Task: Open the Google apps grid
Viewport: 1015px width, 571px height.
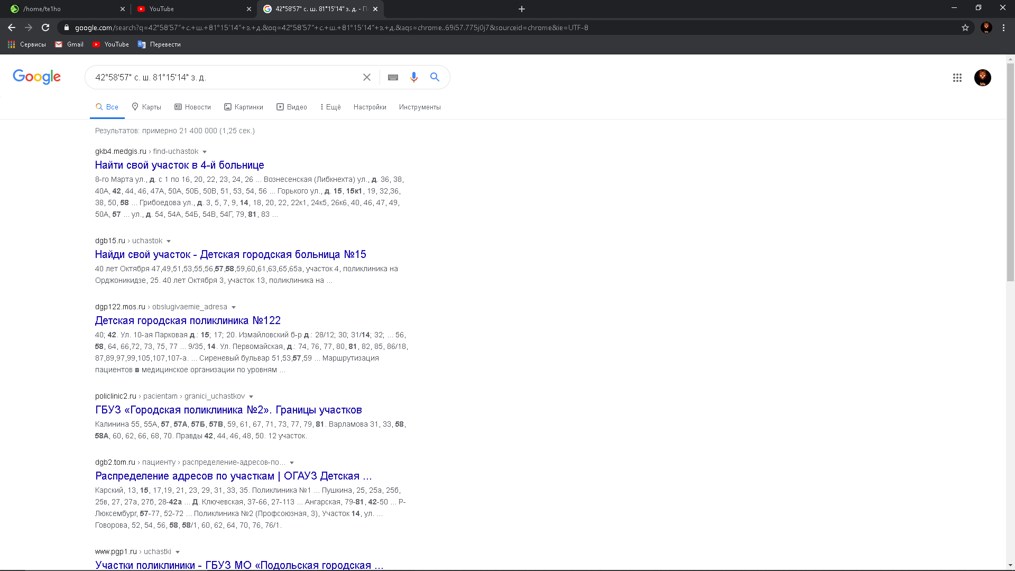Action: pyautogui.click(x=957, y=78)
